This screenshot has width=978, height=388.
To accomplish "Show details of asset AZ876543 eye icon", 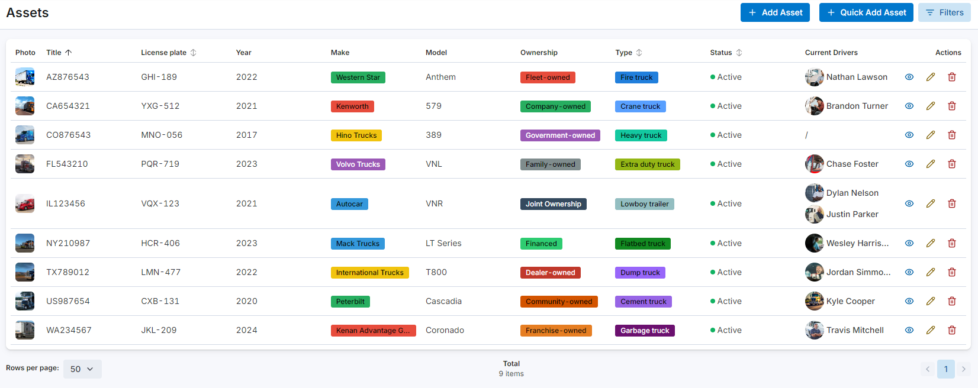I will pos(909,77).
